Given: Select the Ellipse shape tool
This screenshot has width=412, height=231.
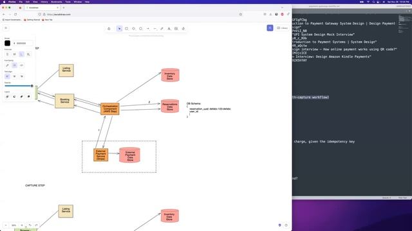Looking at the screenshot, I should tap(140, 28).
